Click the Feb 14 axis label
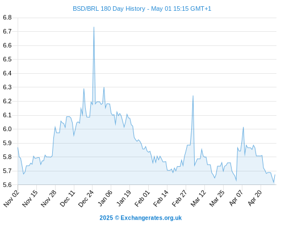Viewport: 281px width, 227px height. click(x=161, y=198)
